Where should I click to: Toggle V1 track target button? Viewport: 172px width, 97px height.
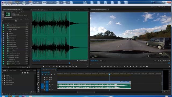pyautogui.click(x=47, y=82)
